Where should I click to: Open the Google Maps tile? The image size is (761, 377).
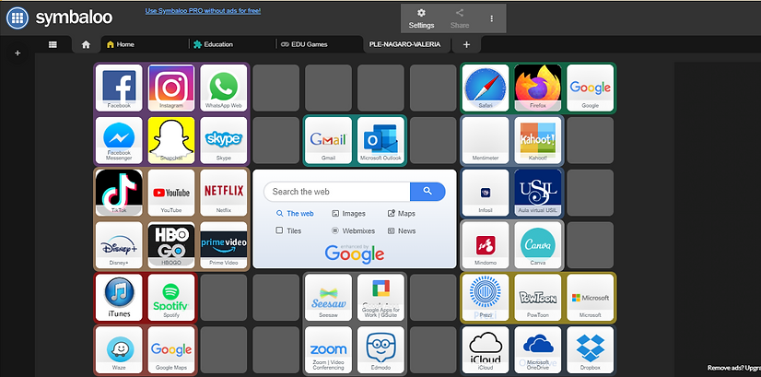click(x=171, y=349)
